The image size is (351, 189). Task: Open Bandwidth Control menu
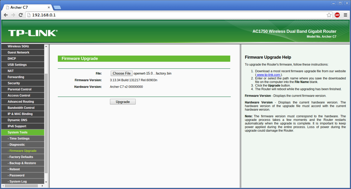tap(23, 108)
